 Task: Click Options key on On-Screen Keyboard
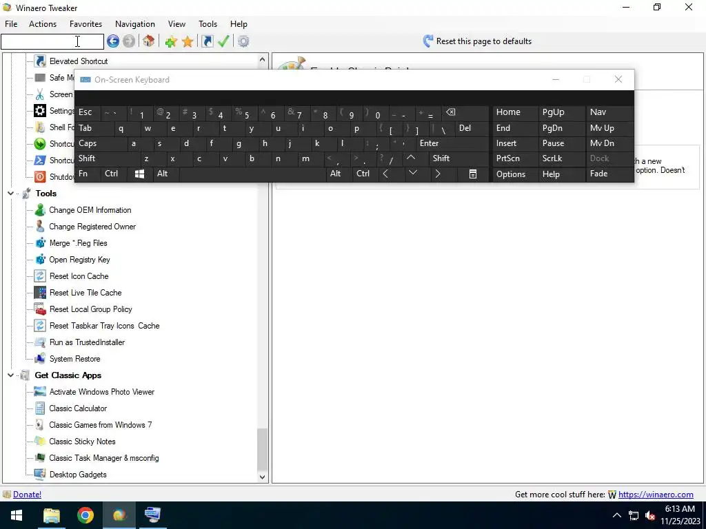[514, 174]
